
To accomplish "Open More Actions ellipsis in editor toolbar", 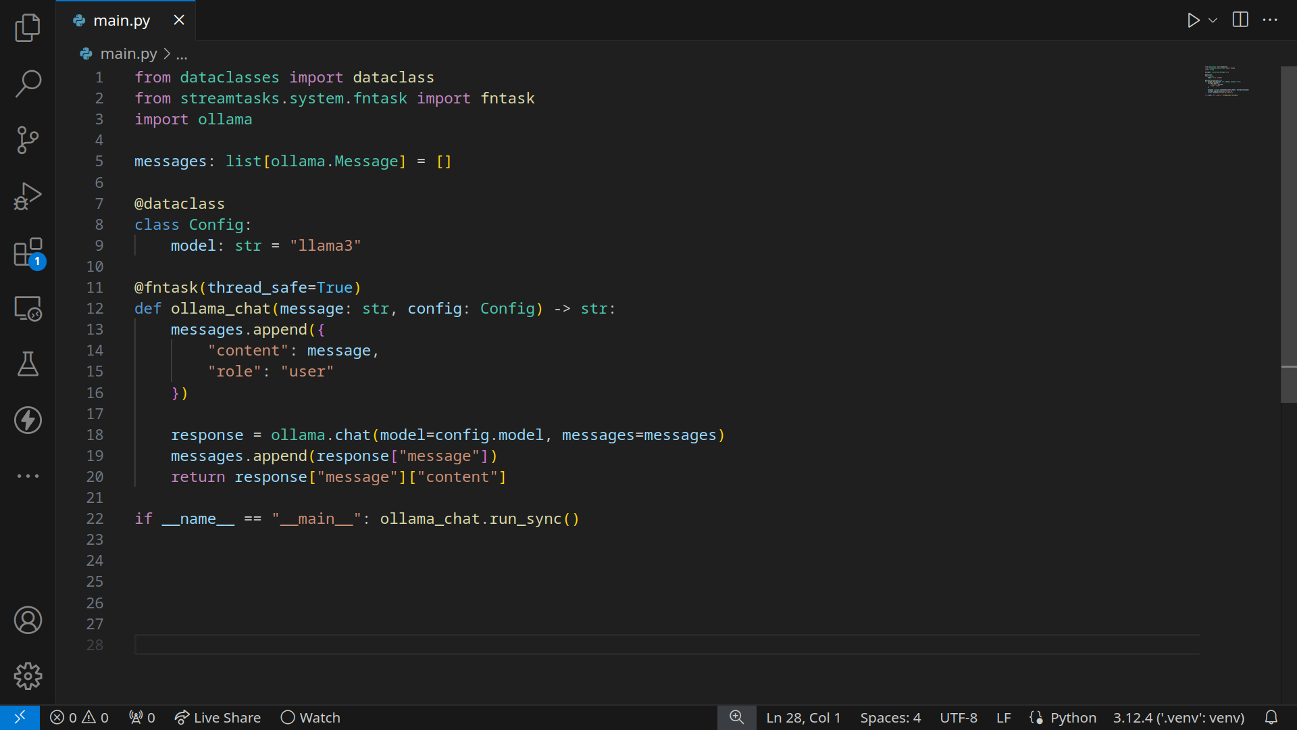I will [1270, 20].
